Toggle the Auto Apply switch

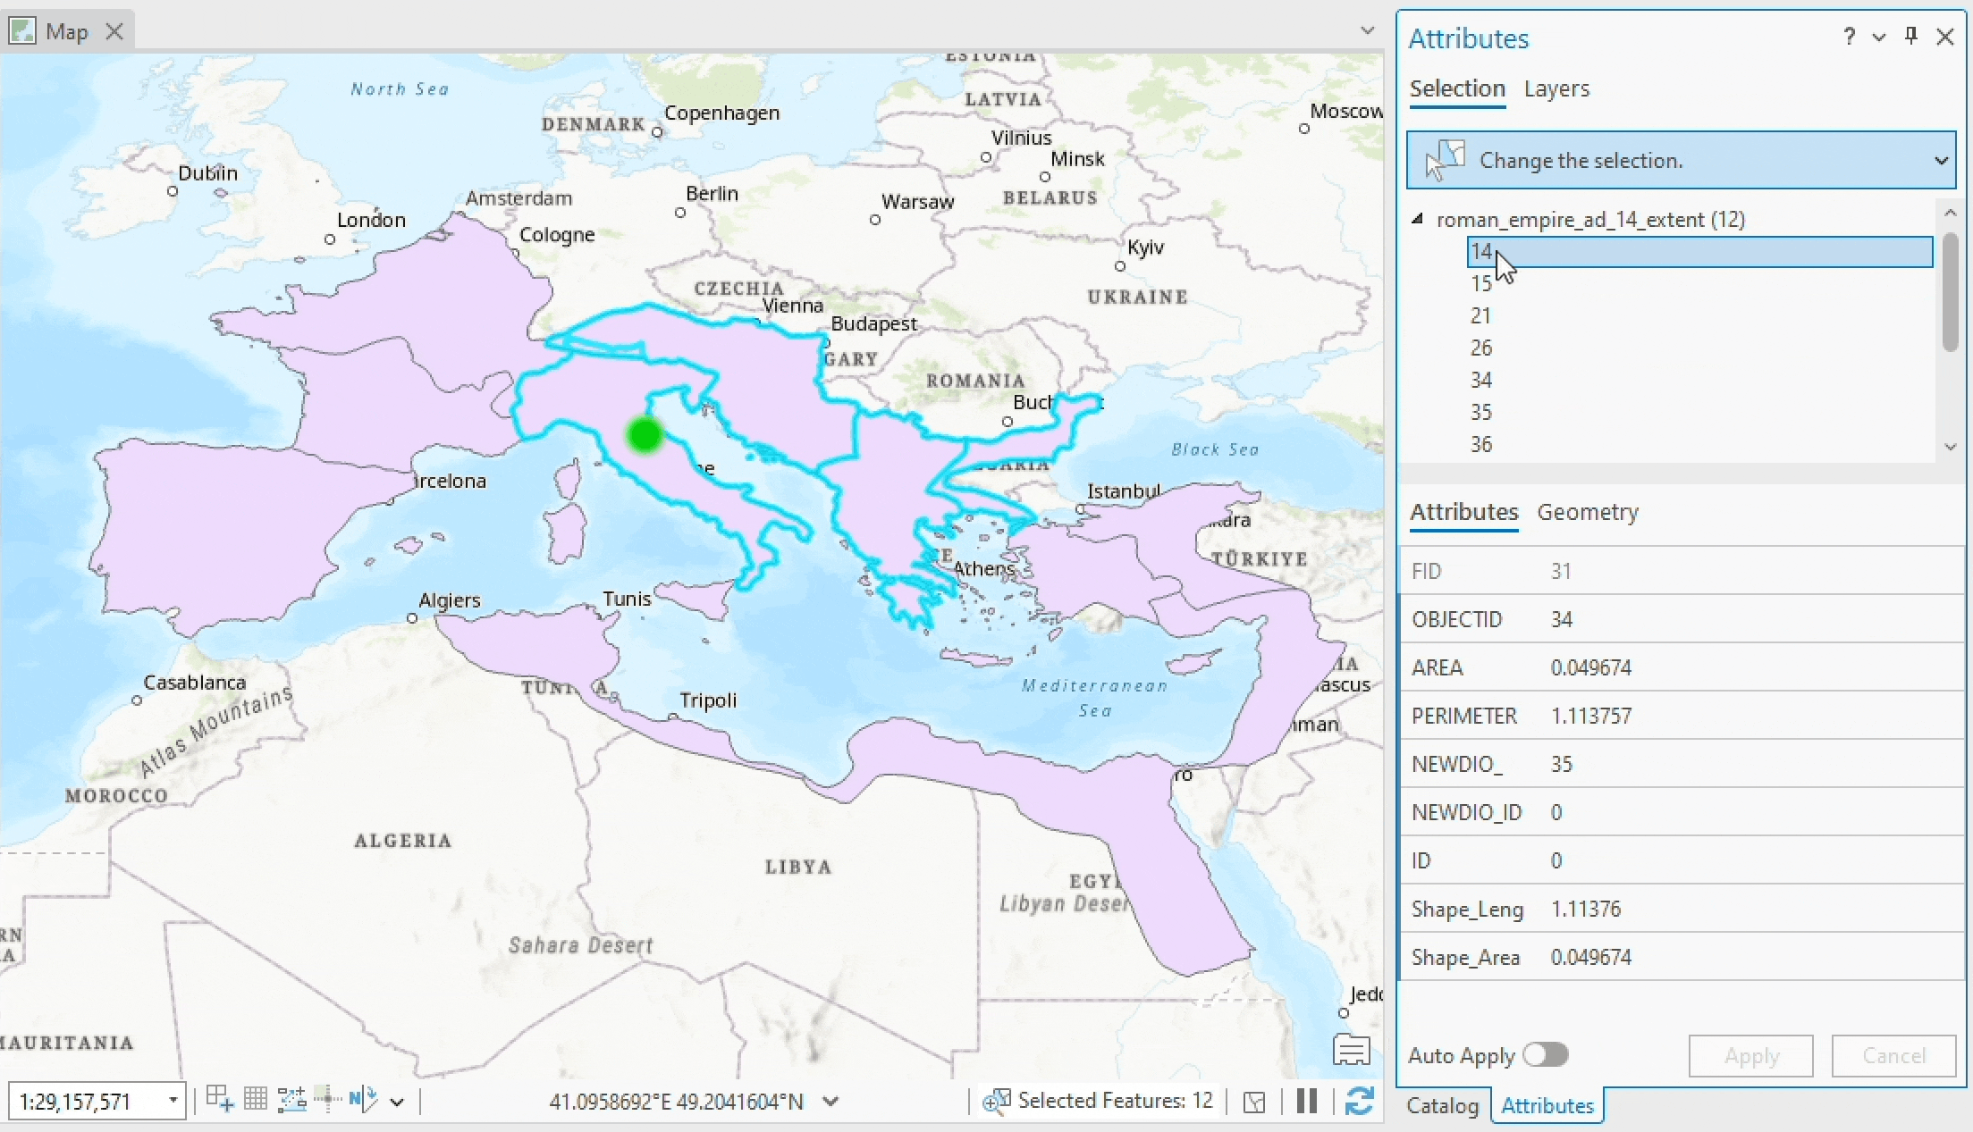click(x=1546, y=1055)
